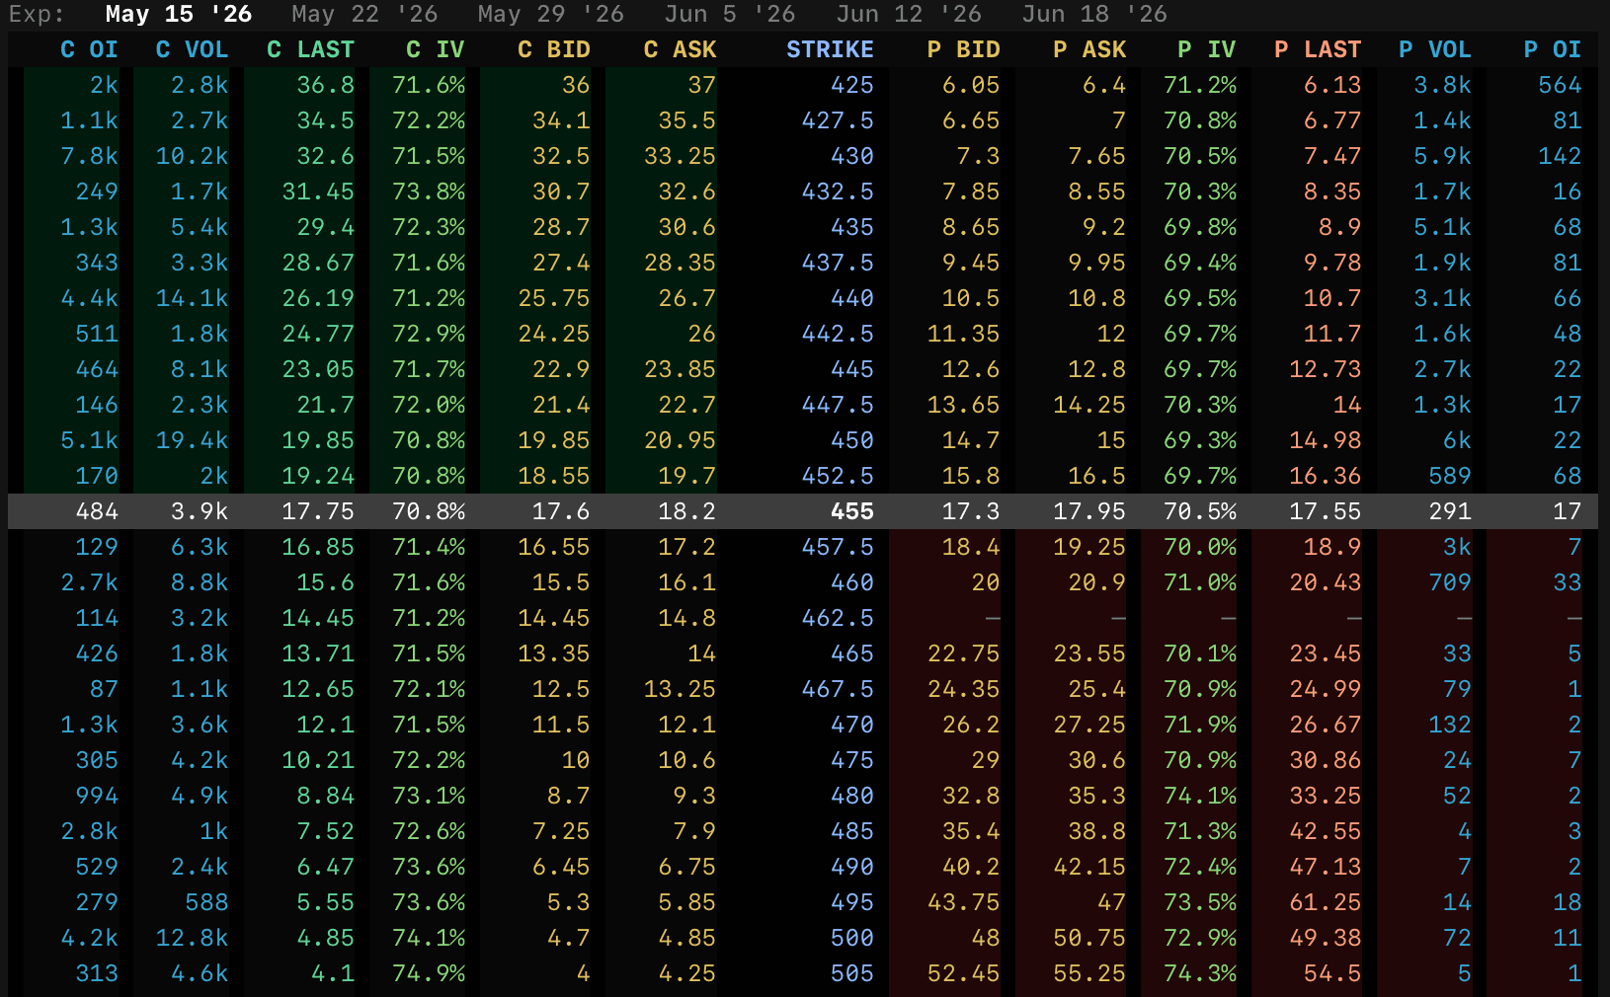Image resolution: width=1610 pixels, height=997 pixels.
Task: Click the C OI column header
Action: click(89, 49)
